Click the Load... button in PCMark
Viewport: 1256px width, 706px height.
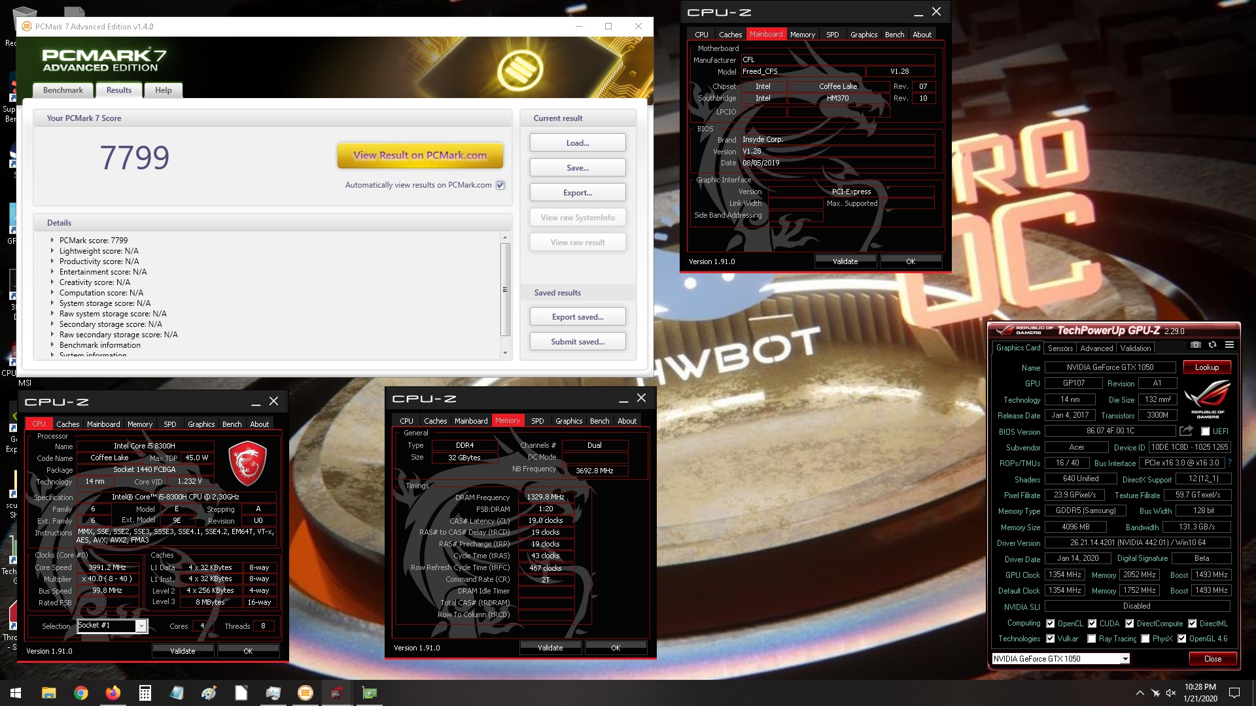[578, 143]
